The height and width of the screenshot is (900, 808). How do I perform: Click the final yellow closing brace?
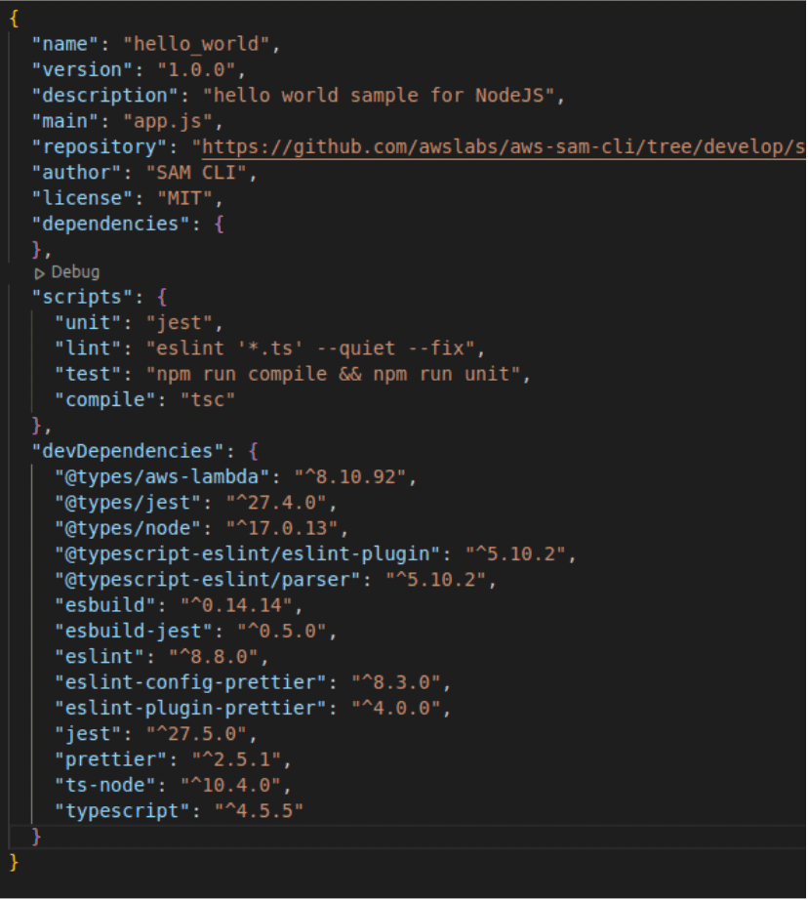(x=15, y=862)
